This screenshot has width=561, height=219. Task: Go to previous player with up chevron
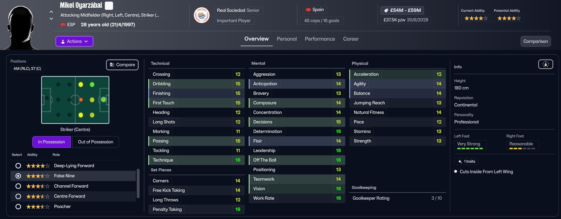click(51, 12)
